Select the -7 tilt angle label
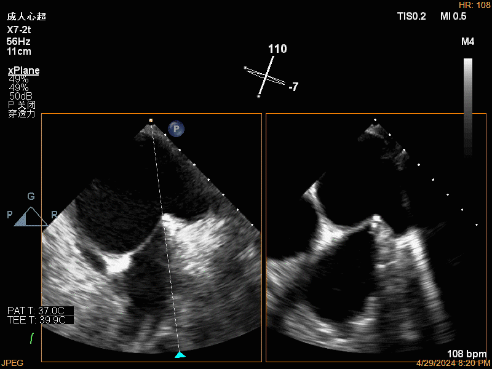 point(293,87)
